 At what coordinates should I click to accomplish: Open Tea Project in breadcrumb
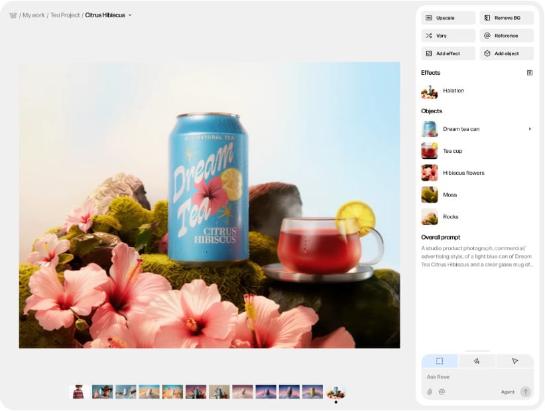coord(64,15)
